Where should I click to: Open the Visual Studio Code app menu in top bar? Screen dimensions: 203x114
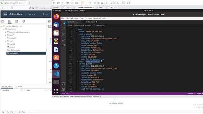[75, 10]
